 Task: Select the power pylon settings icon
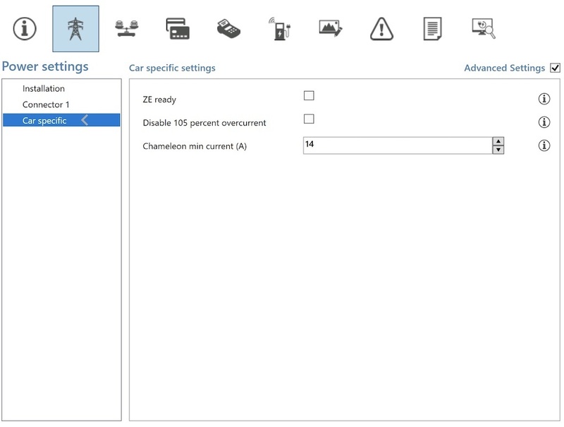point(75,29)
